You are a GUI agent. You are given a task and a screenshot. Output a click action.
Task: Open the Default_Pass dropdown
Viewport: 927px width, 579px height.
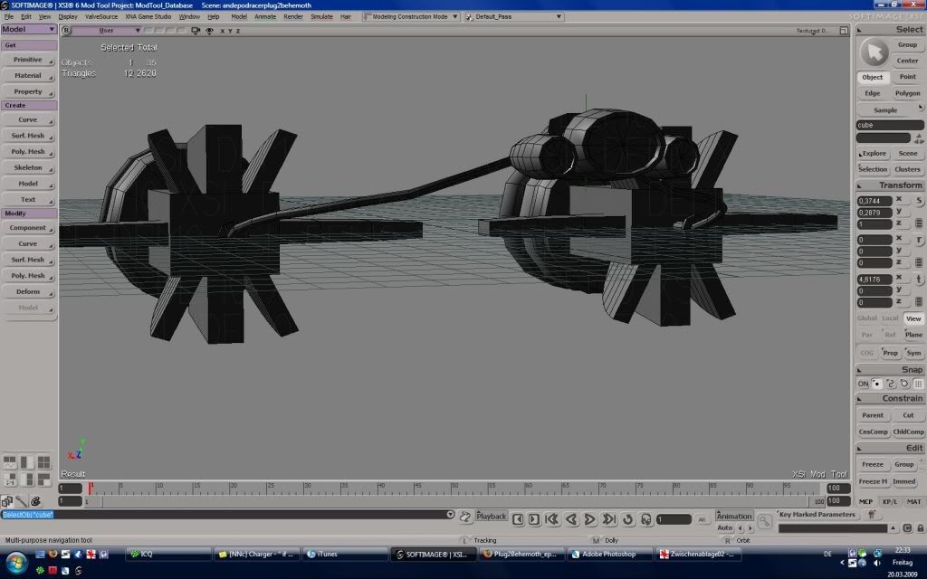(x=514, y=16)
